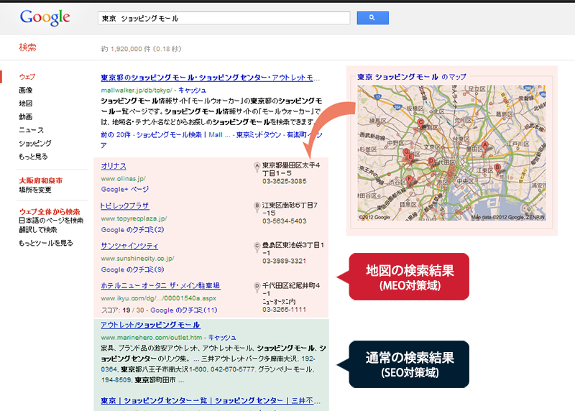
Task: Open 東京 | ショッピングセンター一覧 result
Action: [211, 400]
